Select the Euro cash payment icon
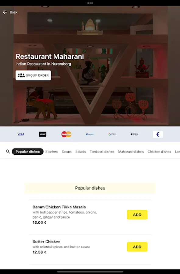180x274 pixels. click(158, 134)
